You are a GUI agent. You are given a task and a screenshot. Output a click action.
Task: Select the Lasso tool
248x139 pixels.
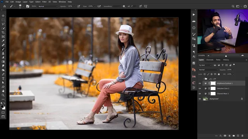click(3, 24)
